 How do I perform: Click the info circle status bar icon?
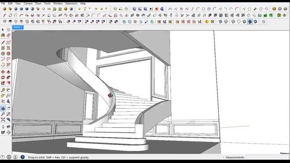9,157
